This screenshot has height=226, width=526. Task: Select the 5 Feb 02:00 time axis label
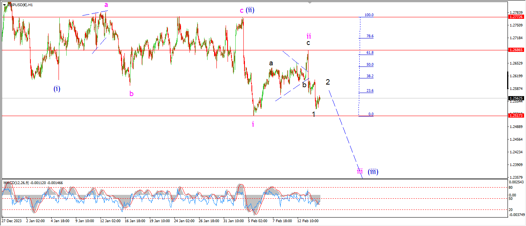258,221
